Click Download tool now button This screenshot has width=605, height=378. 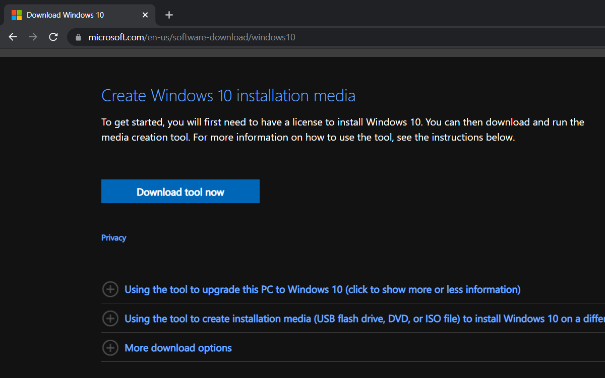click(180, 192)
